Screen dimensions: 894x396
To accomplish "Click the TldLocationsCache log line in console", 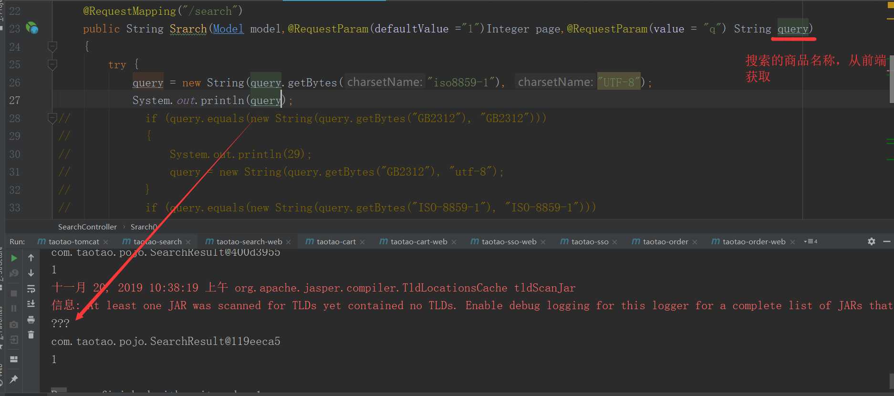I will pos(313,288).
